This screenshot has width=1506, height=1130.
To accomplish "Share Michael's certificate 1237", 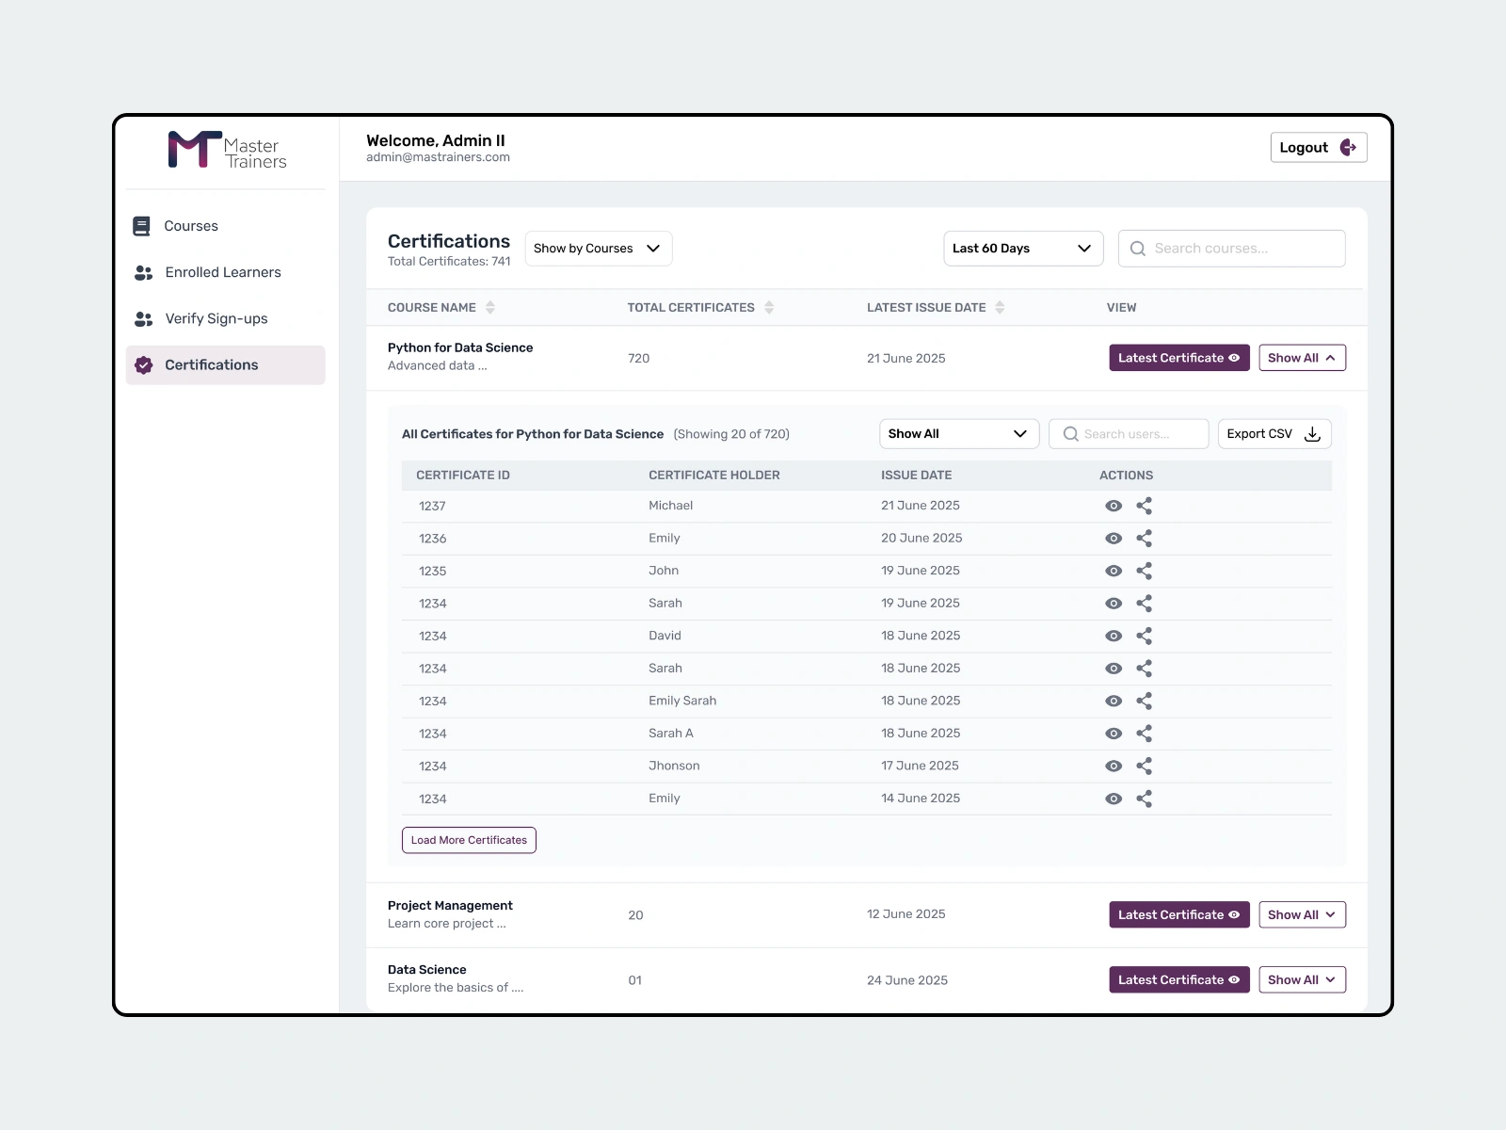I will point(1144,506).
